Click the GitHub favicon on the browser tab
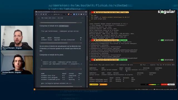Screen dimensions: 178x100 point(36,12)
